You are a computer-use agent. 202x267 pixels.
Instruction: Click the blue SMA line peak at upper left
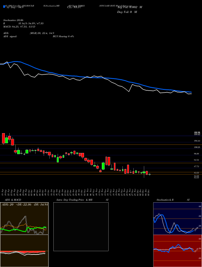point(16,61)
